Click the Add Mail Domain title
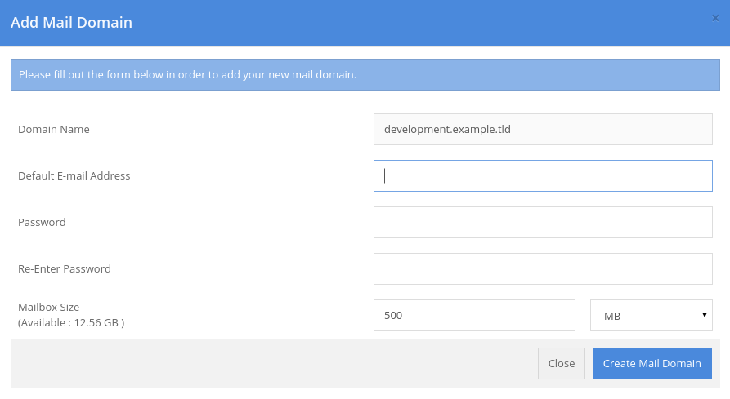 point(71,22)
